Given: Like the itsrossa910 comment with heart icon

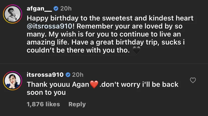Looking at the screenshot, I should pos(193,80).
